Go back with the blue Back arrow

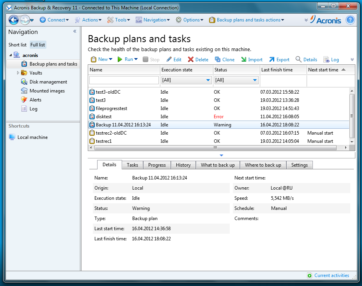[14, 20]
